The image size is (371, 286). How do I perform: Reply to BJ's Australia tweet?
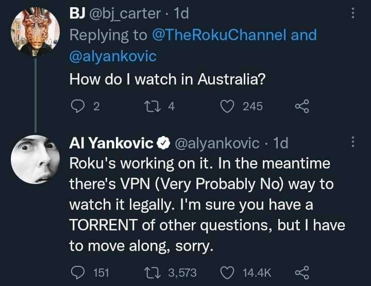click(77, 106)
